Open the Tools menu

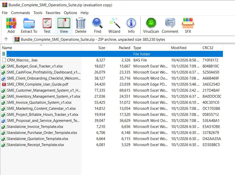coord(38,13)
